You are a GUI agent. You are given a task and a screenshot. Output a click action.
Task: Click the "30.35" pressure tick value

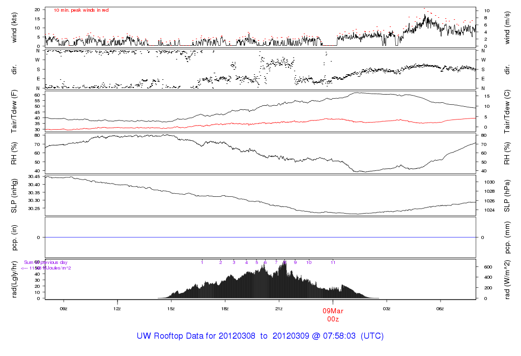(34, 193)
